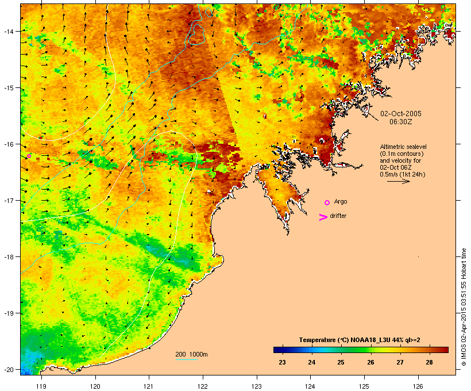Click the time text 06:30Z
The height and width of the screenshot is (391, 471).
pyautogui.click(x=401, y=122)
